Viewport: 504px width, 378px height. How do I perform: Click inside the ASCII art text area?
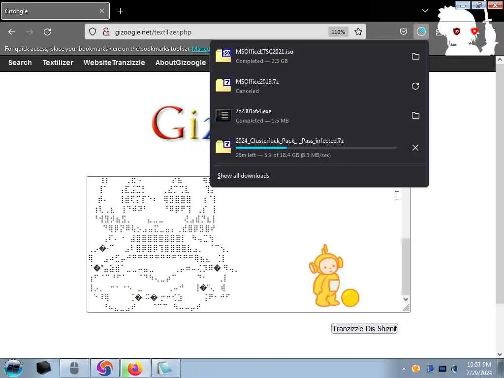(x=244, y=244)
